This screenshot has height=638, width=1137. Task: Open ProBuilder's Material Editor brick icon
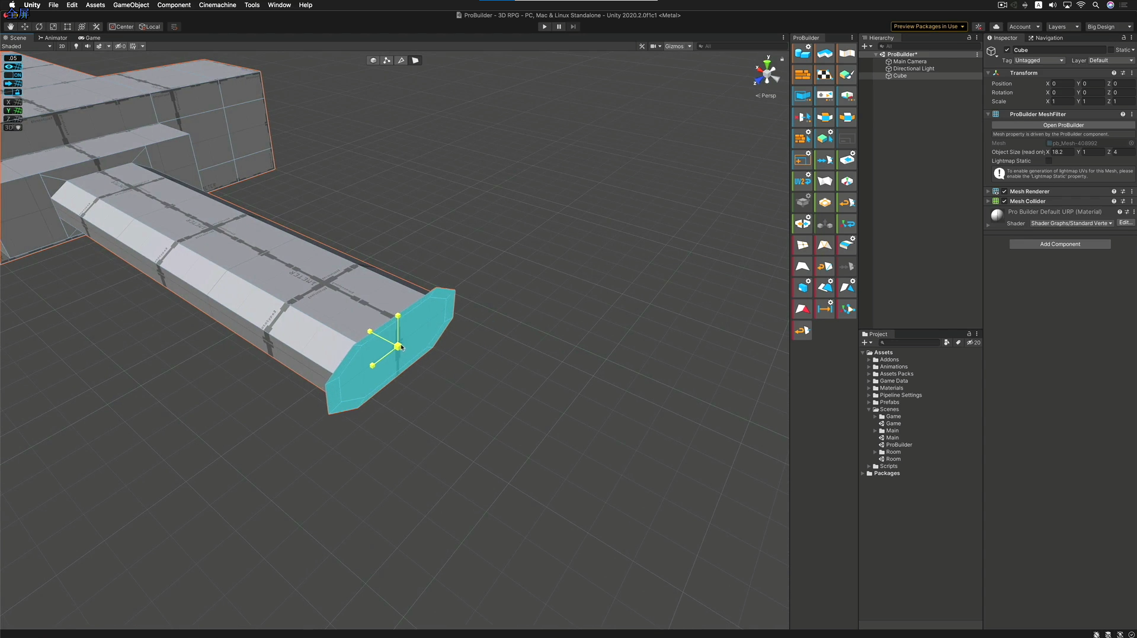[802, 75]
